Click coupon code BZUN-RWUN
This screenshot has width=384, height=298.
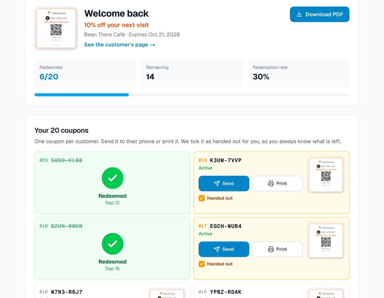coord(67,226)
